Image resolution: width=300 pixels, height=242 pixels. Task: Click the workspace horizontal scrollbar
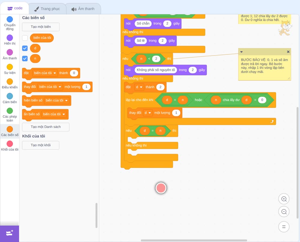coord(194,240)
